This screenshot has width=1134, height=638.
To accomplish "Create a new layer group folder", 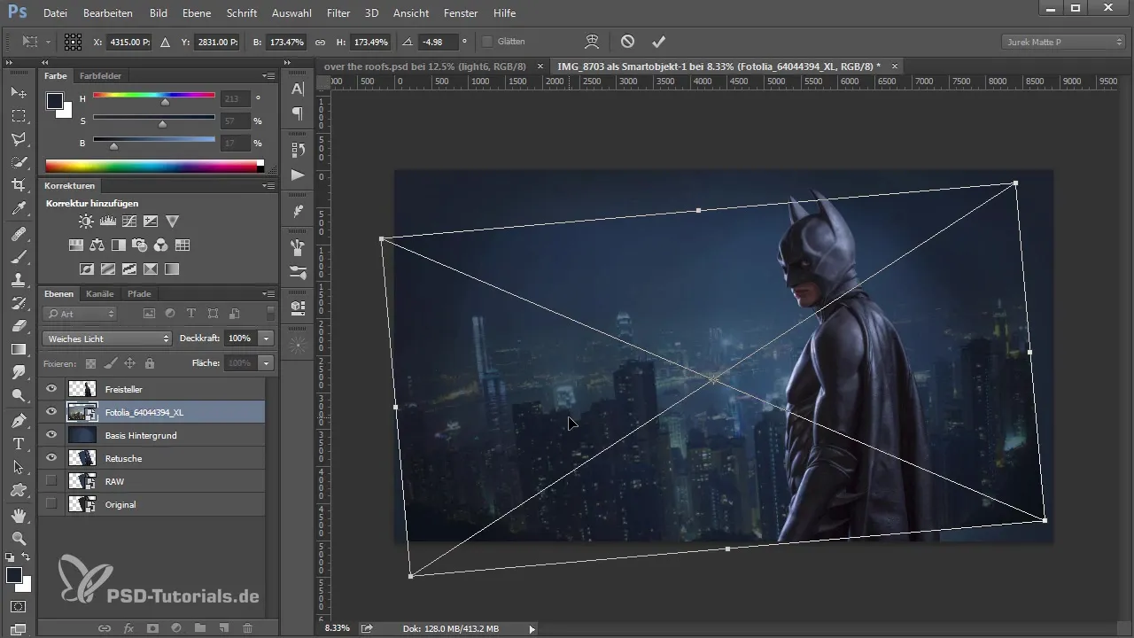I will pyautogui.click(x=200, y=627).
